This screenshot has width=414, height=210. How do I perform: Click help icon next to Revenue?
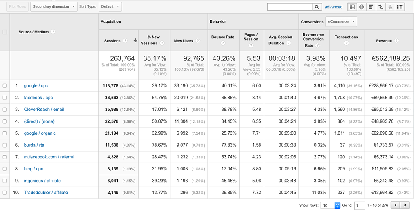tap(396, 41)
